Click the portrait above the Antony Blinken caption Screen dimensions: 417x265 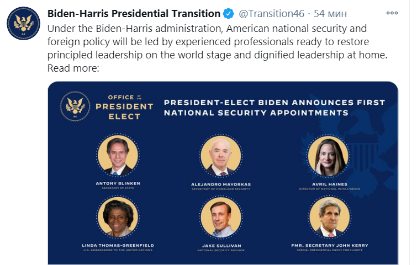tap(117, 155)
